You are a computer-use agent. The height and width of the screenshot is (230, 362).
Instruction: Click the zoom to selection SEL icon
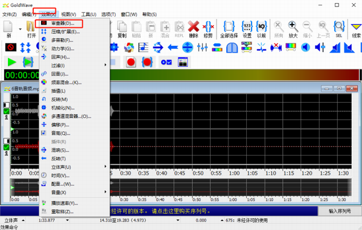pos(339,27)
